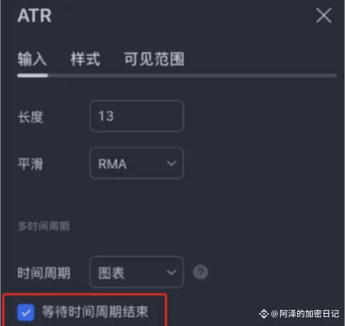Toggle the 等待时间周期结束 checkbox

tap(26, 312)
